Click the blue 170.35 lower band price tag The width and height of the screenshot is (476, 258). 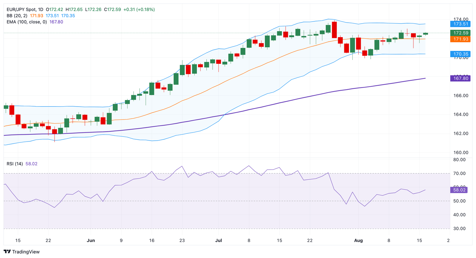pyautogui.click(x=460, y=54)
